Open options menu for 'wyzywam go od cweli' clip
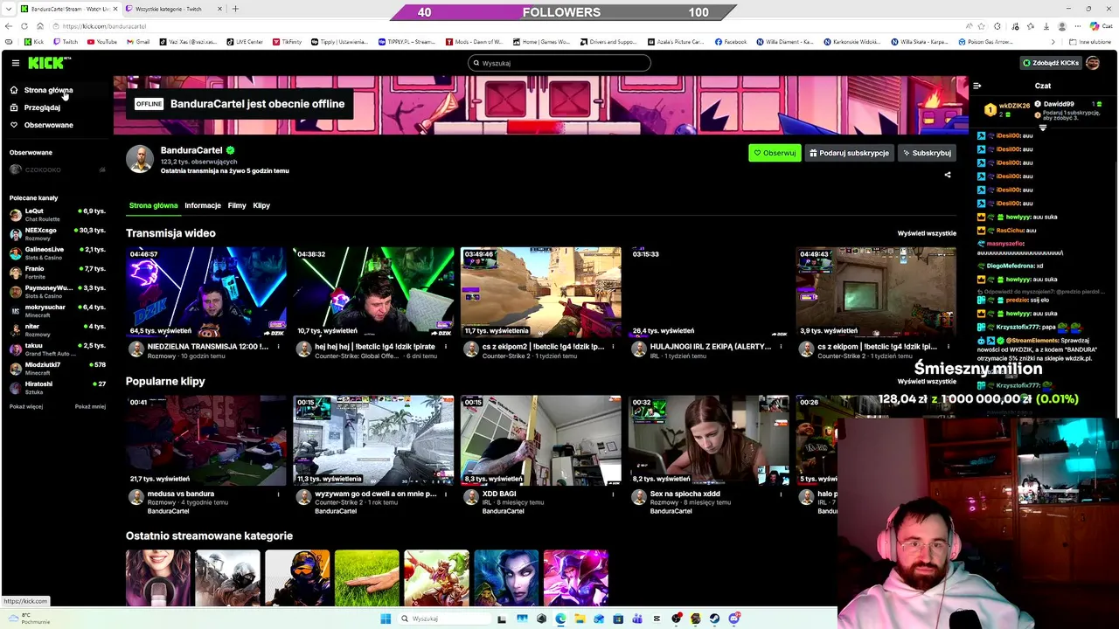Image resolution: width=1119 pixels, height=629 pixels. click(x=445, y=494)
